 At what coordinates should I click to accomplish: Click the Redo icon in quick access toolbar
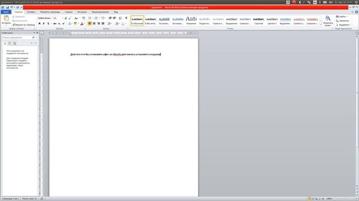(17, 7)
